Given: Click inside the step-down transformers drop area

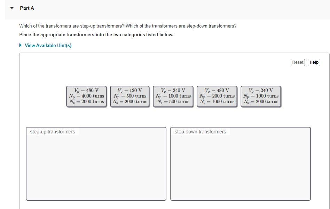Looking at the screenshot, I should click(x=240, y=164).
